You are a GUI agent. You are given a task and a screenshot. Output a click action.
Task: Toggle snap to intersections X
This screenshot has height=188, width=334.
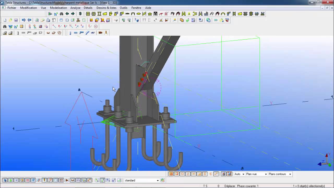click(x=194, y=174)
